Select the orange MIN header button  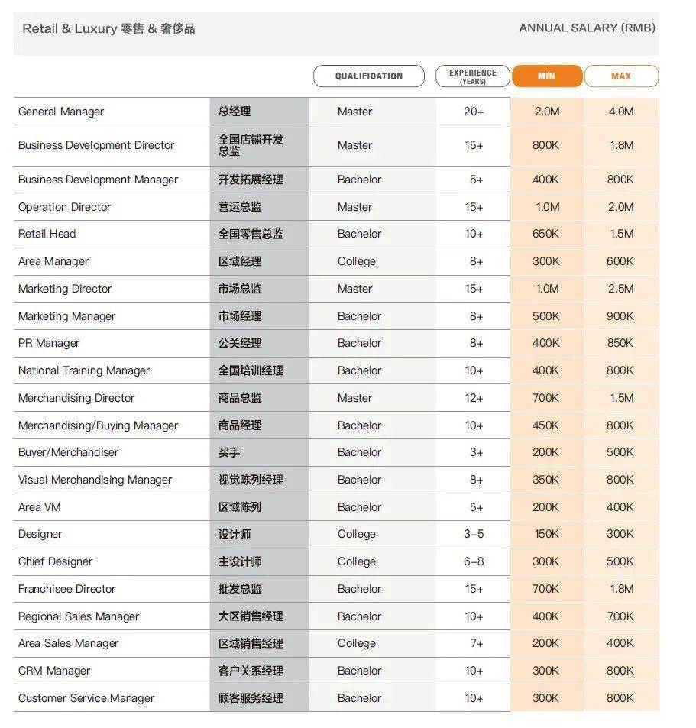tap(546, 76)
